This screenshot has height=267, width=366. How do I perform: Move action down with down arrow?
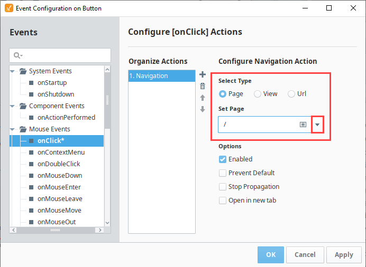coord(203,109)
